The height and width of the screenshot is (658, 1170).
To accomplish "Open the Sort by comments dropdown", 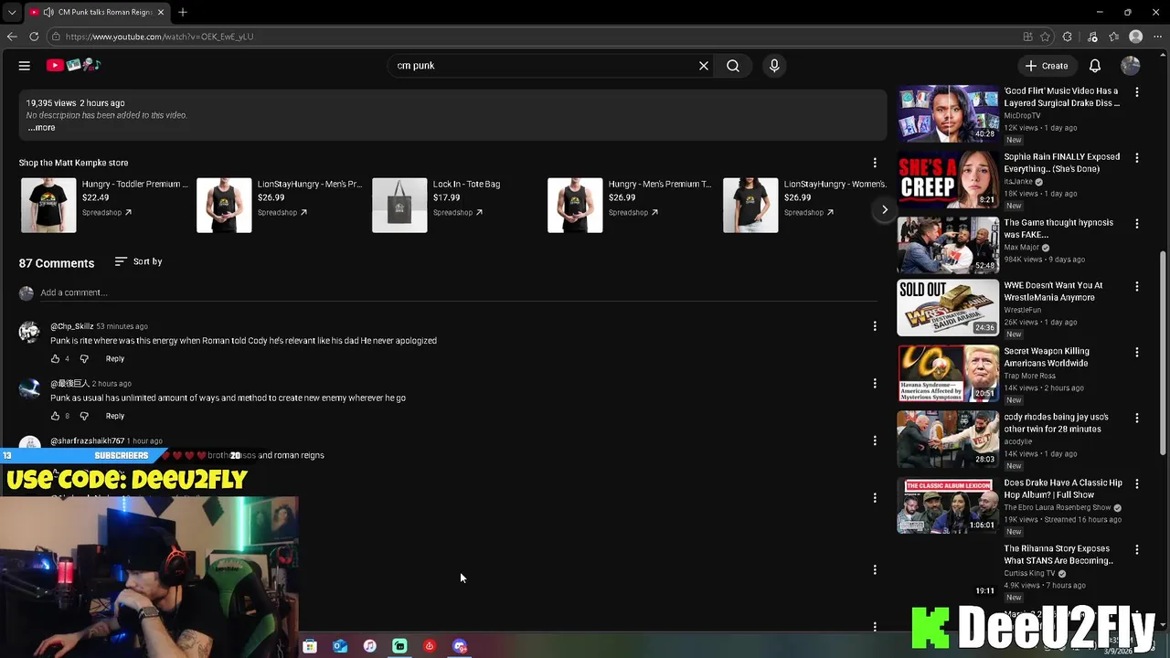I will click(x=139, y=261).
